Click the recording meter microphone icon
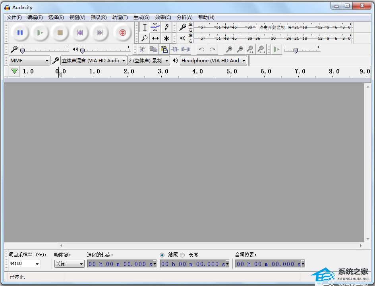Viewport: 375px width, 286px height. [183, 27]
